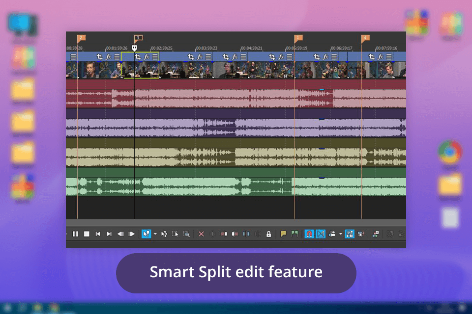Screen dimensions: 472x314
Task: Step forward one frame
Action: click(132, 234)
